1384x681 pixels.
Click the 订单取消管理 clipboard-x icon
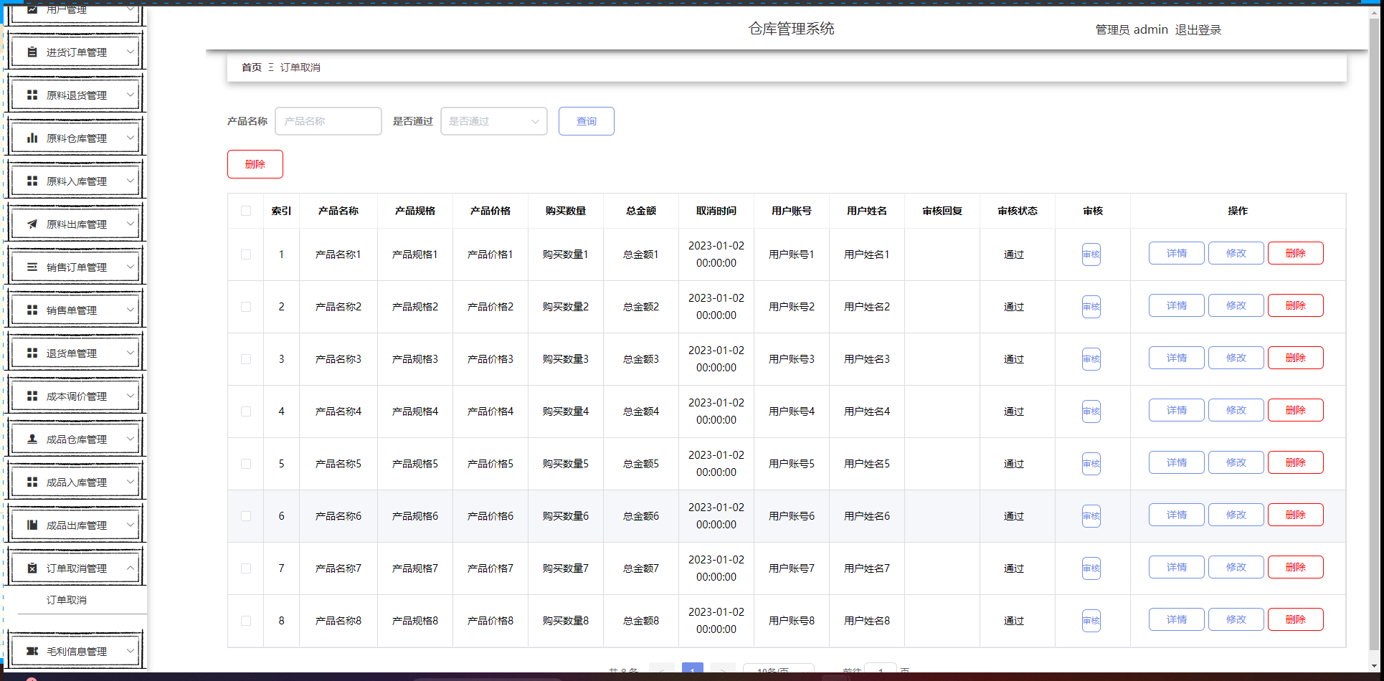[32, 568]
